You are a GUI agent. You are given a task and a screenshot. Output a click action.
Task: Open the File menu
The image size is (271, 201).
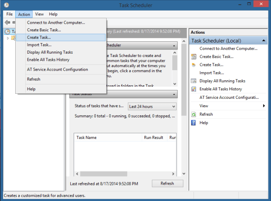coord(9,14)
